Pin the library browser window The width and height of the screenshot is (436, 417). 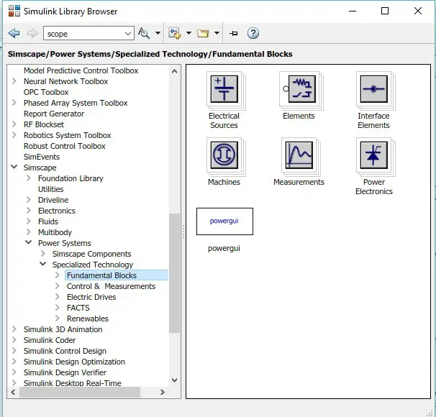click(233, 33)
